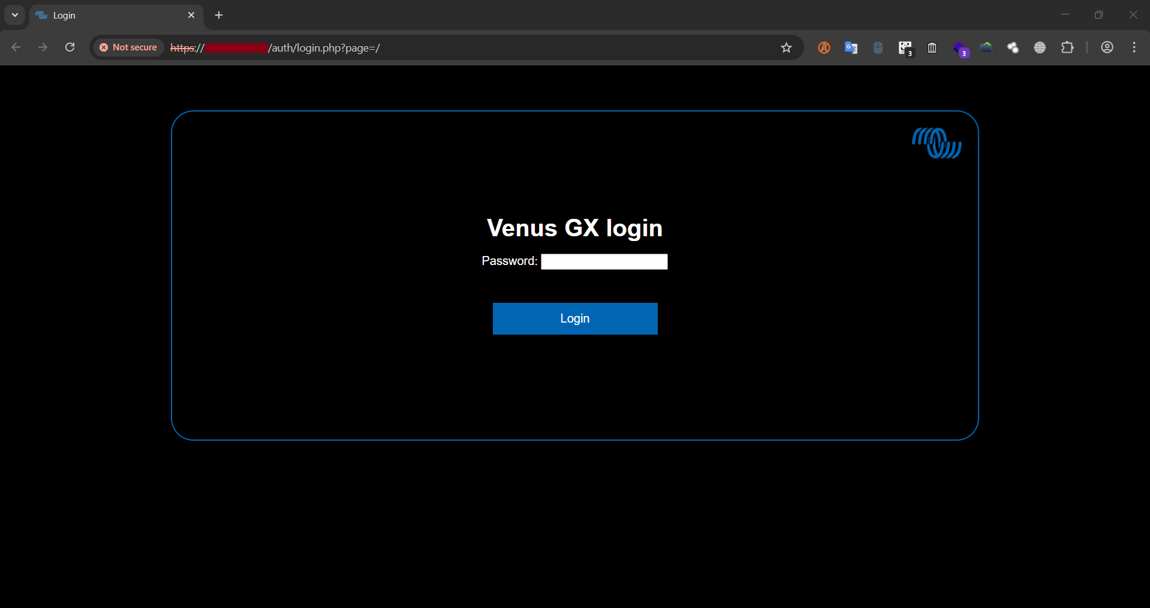Open the Wayback Machine trash-can extension icon
This screenshot has height=608, width=1150.
[x=932, y=47]
